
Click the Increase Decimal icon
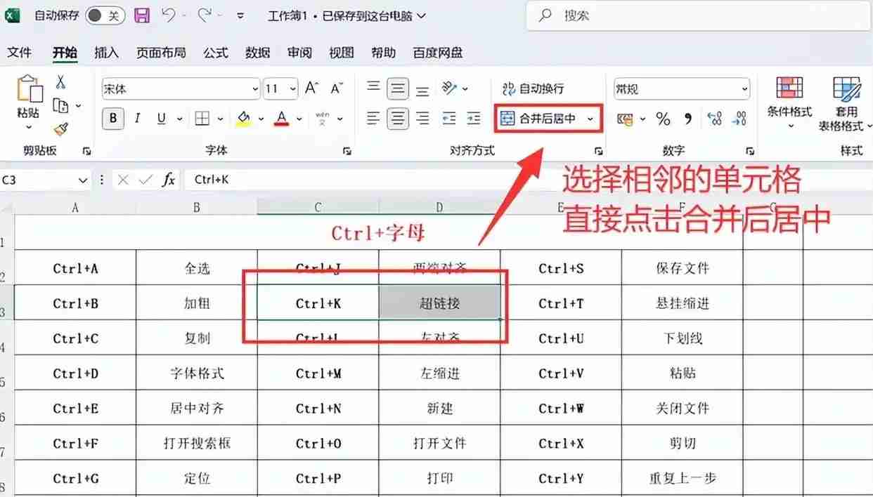pos(715,119)
